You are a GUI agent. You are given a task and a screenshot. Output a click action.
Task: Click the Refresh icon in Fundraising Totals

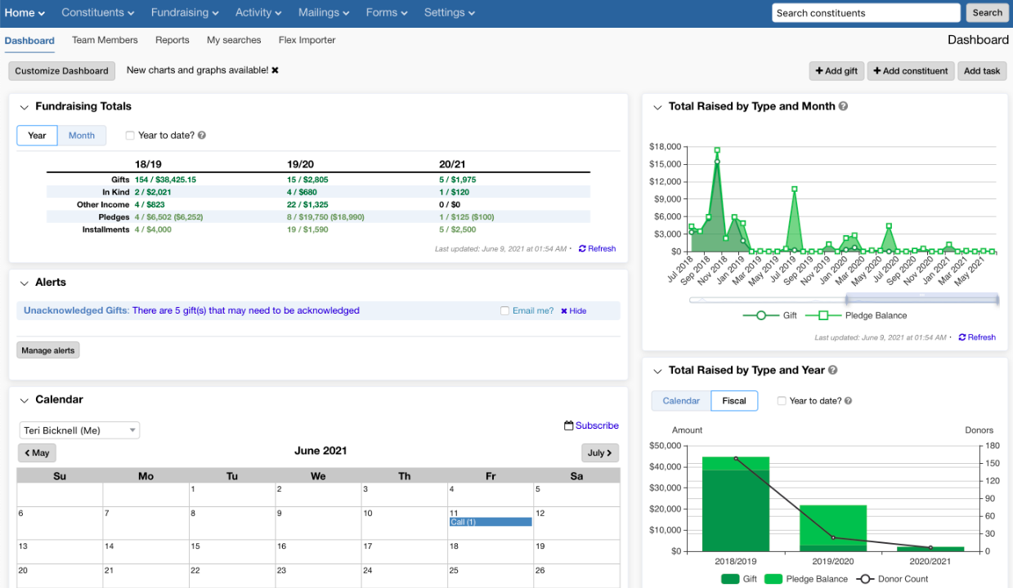pos(582,249)
